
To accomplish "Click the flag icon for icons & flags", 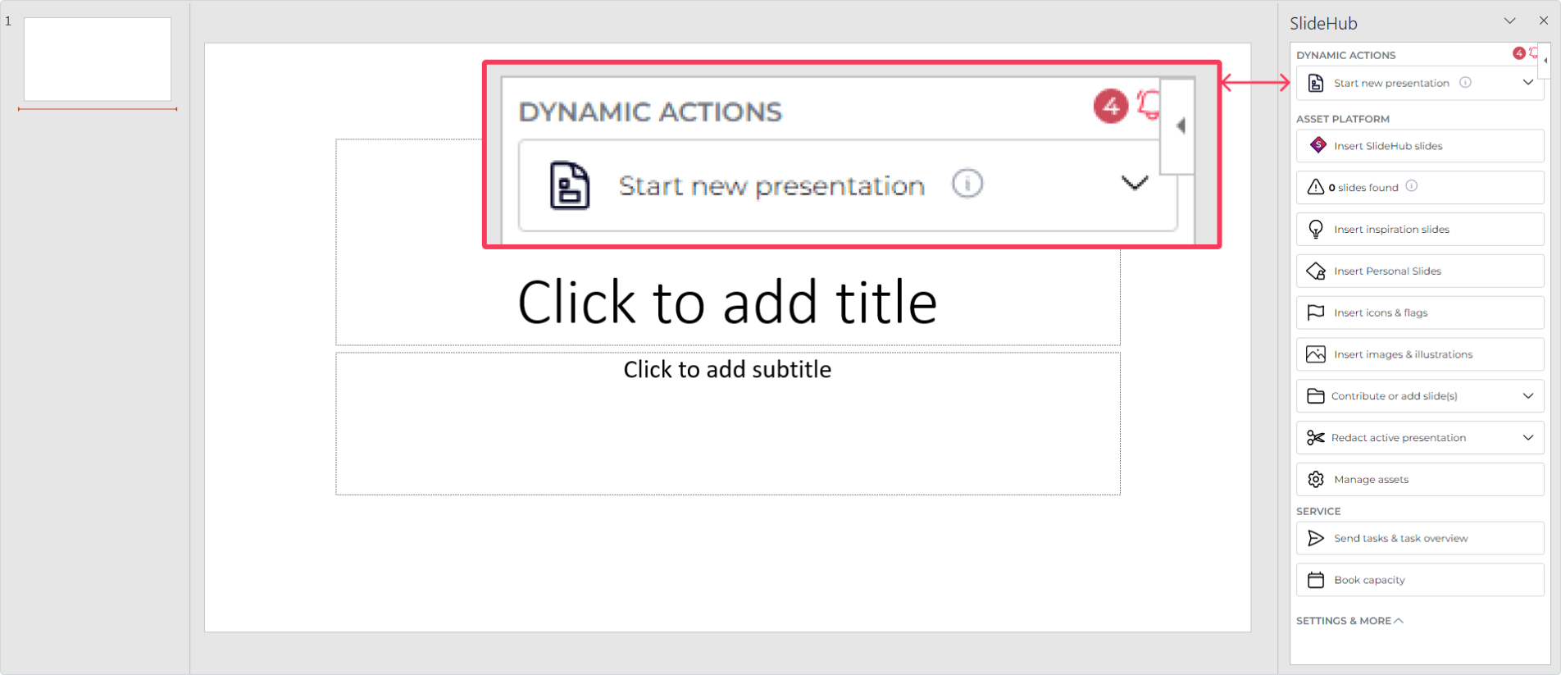I will [1316, 312].
